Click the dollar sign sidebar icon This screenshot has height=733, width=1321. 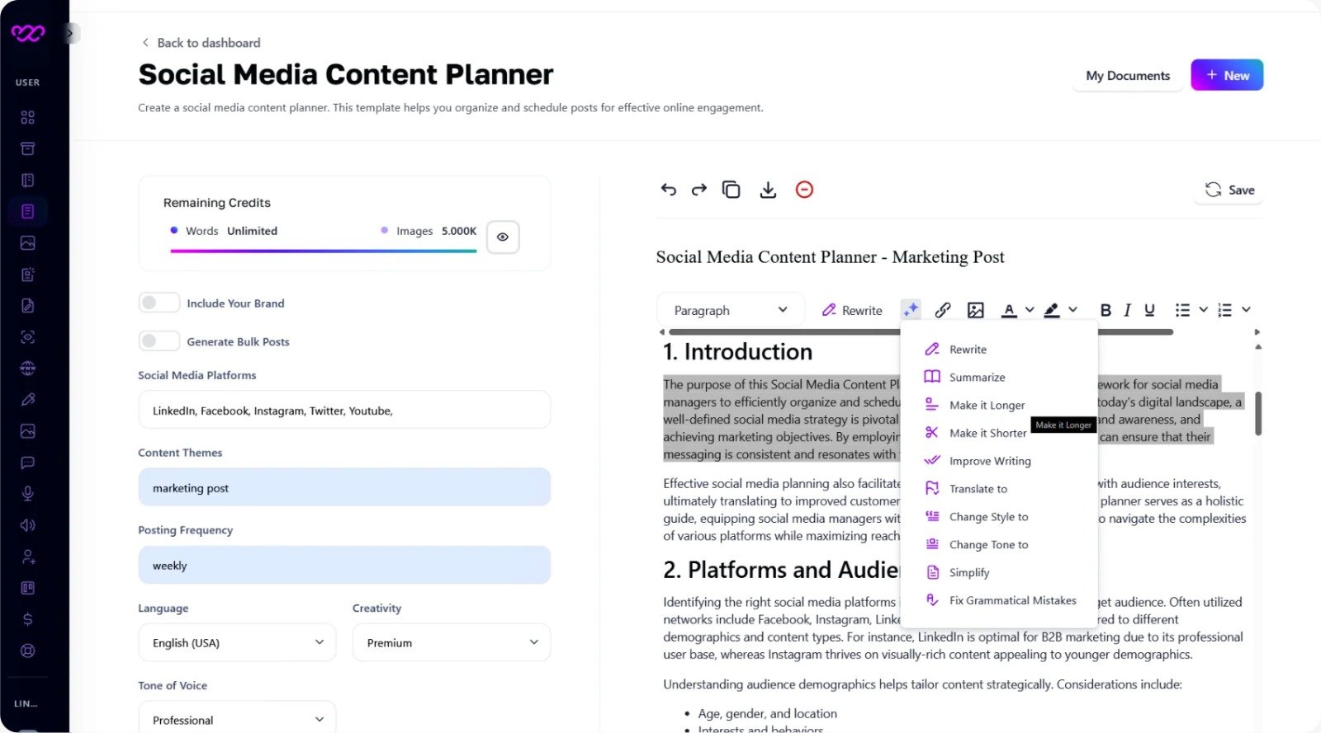(x=27, y=619)
